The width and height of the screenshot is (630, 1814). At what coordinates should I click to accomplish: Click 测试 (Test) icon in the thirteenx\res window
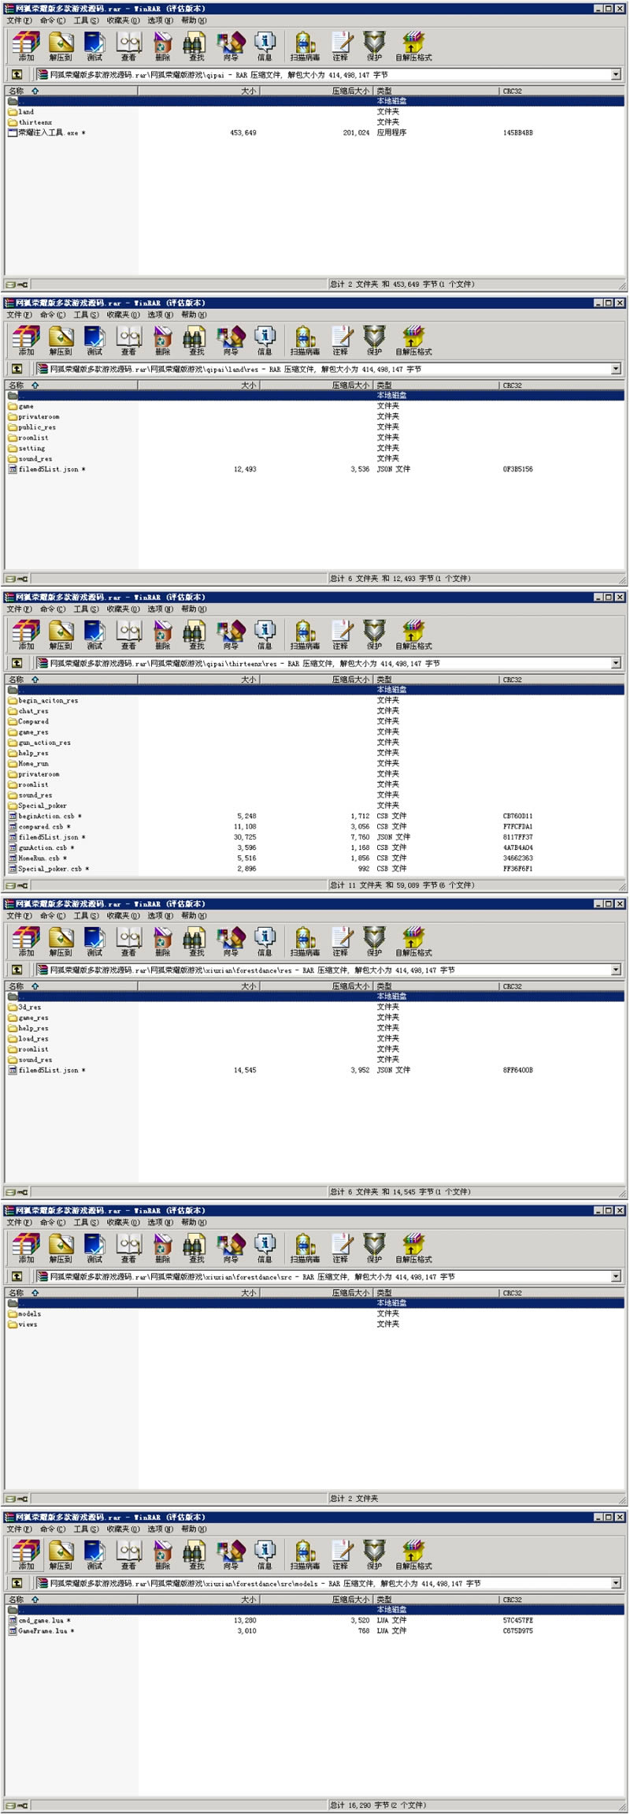[x=94, y=635]
